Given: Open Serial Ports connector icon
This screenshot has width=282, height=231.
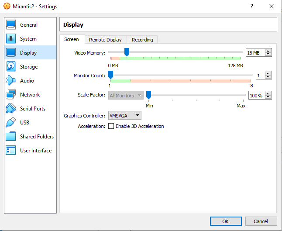Looking at the screenshot, I should click(11, 109).
